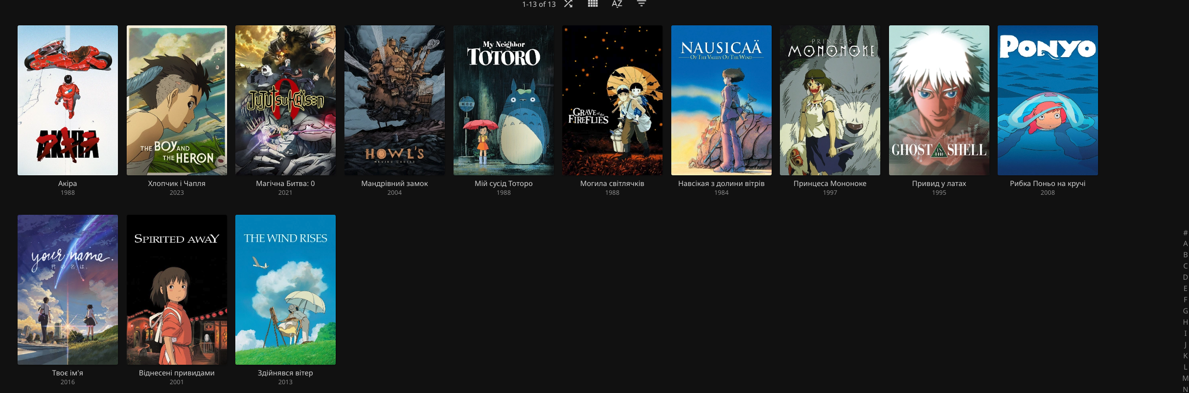Click the title link 'Принцеса Мононоке'
The image size is (1189, 393).
pyautogui.click(x=830, y=184)
